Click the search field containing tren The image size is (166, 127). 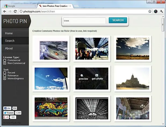pyautogui.click(x=85, y=21)
